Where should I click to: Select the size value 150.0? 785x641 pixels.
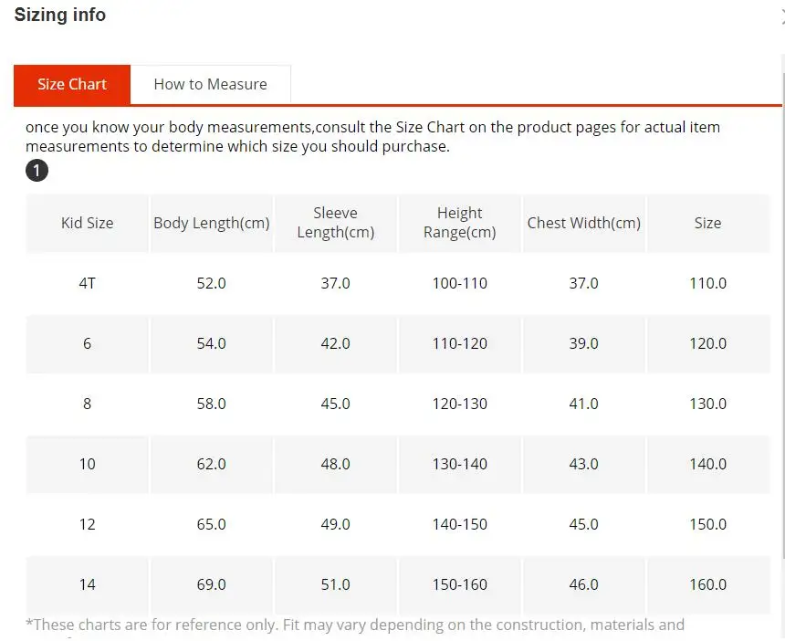(x=708, y=524)
